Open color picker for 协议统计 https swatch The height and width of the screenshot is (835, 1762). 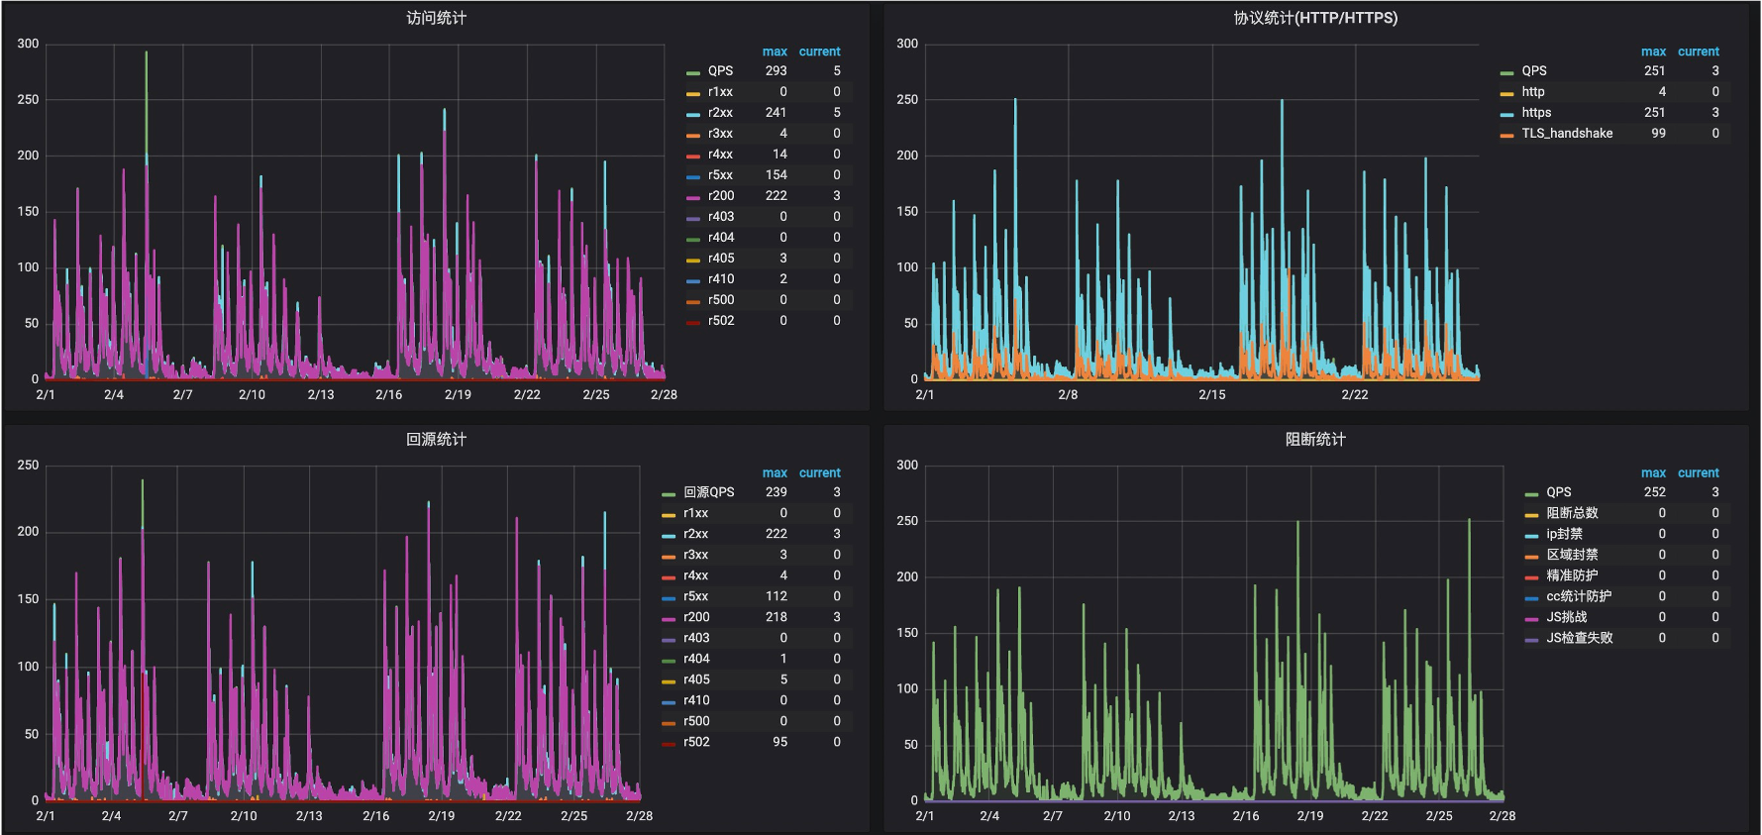[1506, 115]
